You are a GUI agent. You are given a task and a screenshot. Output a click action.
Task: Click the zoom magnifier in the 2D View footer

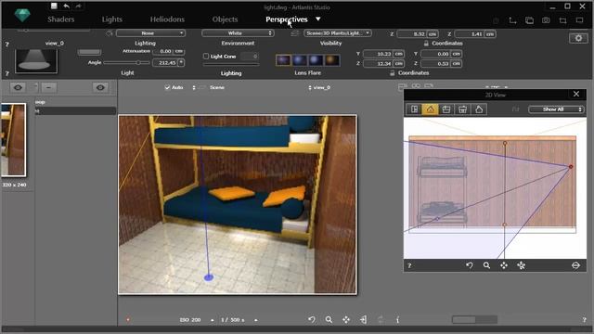(x=486, y=265)
